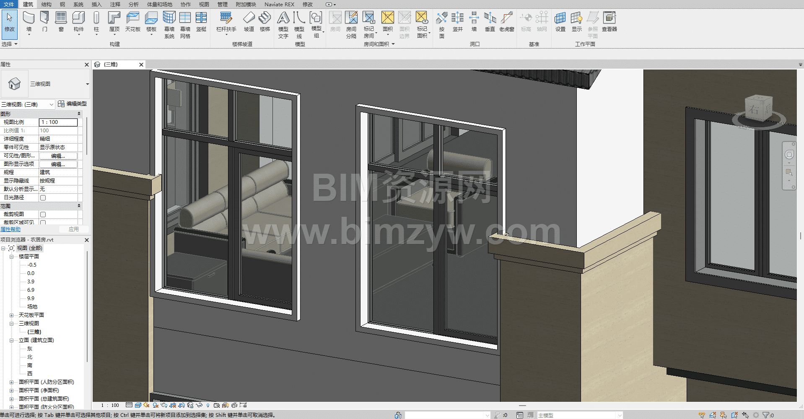Click the 幕墙系统 curtain system tool
804x419 pixels.
point(169,25)
